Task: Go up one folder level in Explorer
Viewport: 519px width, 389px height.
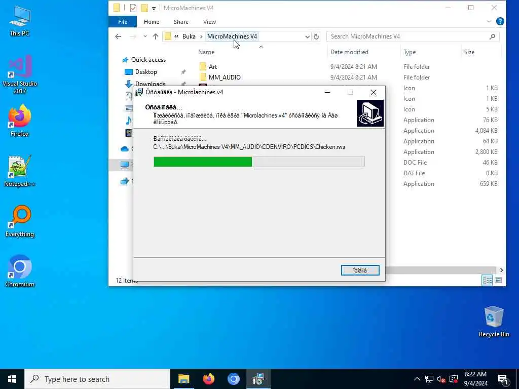Action: pos(156,36)
